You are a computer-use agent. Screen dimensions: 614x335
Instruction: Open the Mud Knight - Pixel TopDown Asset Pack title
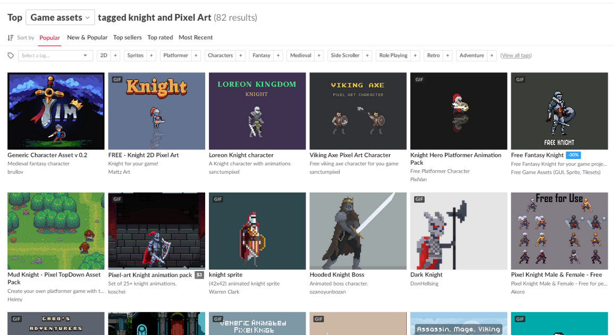click(x=54, y=279)
